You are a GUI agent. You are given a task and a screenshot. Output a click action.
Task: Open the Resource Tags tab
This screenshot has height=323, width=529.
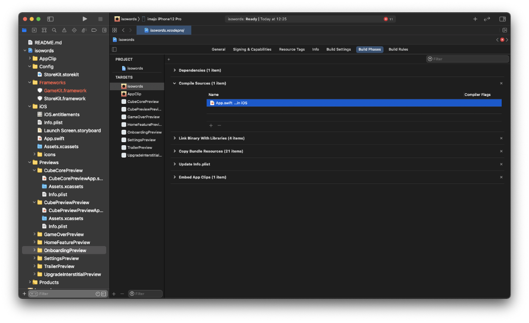pyautogui.click(x=292, y=49)
